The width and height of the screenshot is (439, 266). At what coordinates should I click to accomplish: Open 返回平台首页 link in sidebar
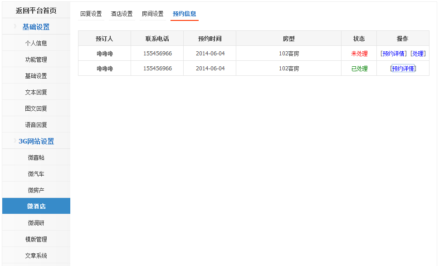click(x=36, y=10)
